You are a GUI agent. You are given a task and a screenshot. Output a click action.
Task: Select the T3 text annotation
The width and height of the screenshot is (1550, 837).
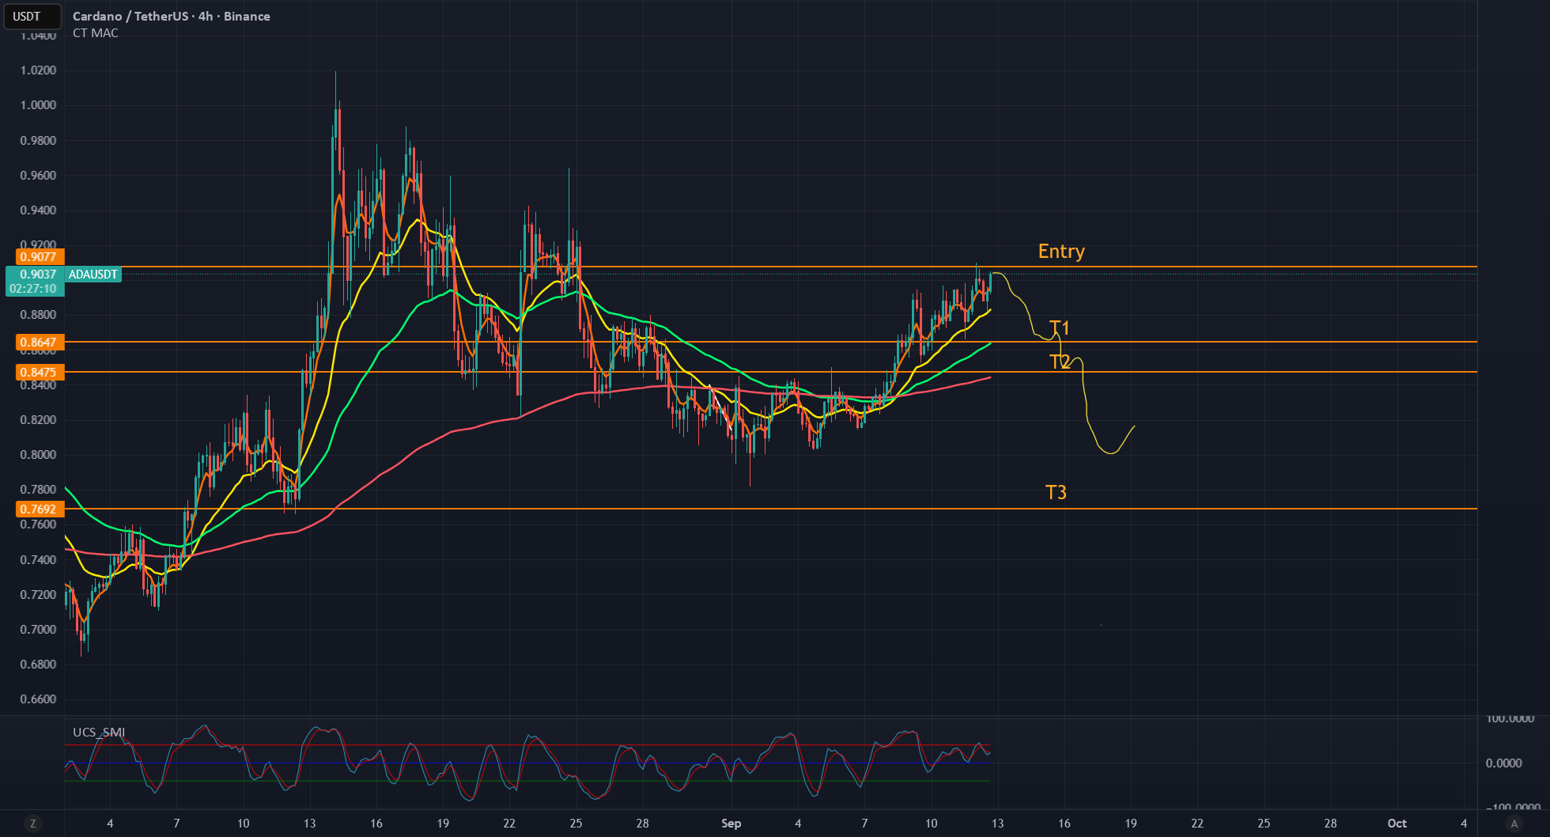[1056, 492]
